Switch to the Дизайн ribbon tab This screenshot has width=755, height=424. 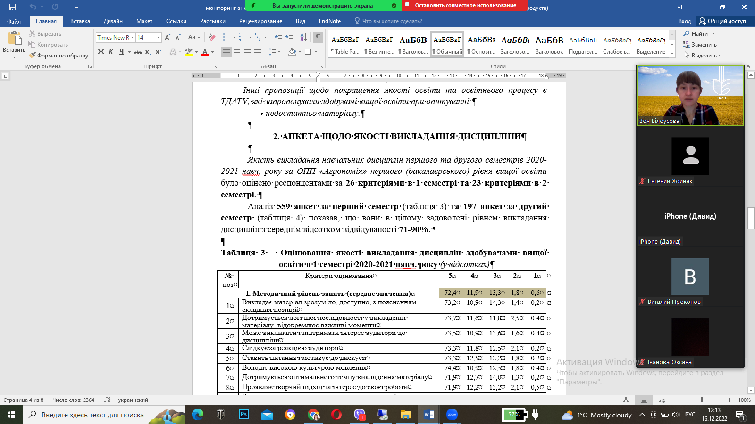(113, 21)
